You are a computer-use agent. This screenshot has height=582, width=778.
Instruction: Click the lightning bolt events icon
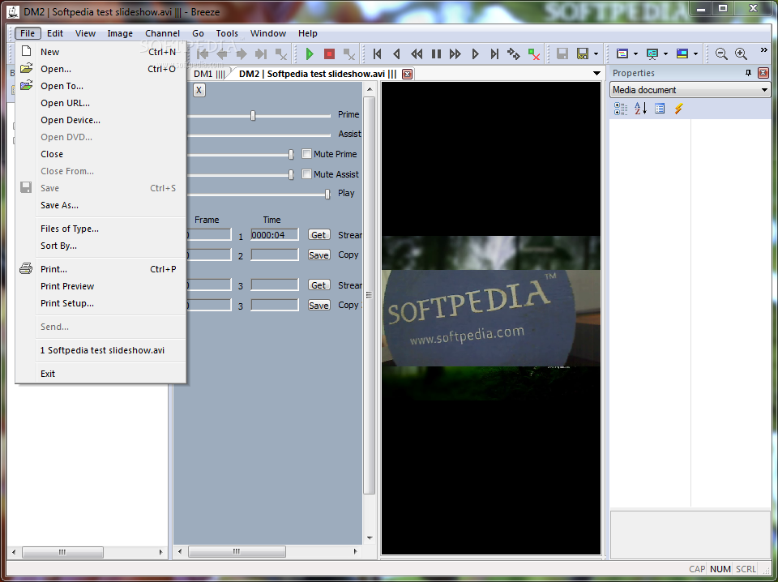pos(679,109)
